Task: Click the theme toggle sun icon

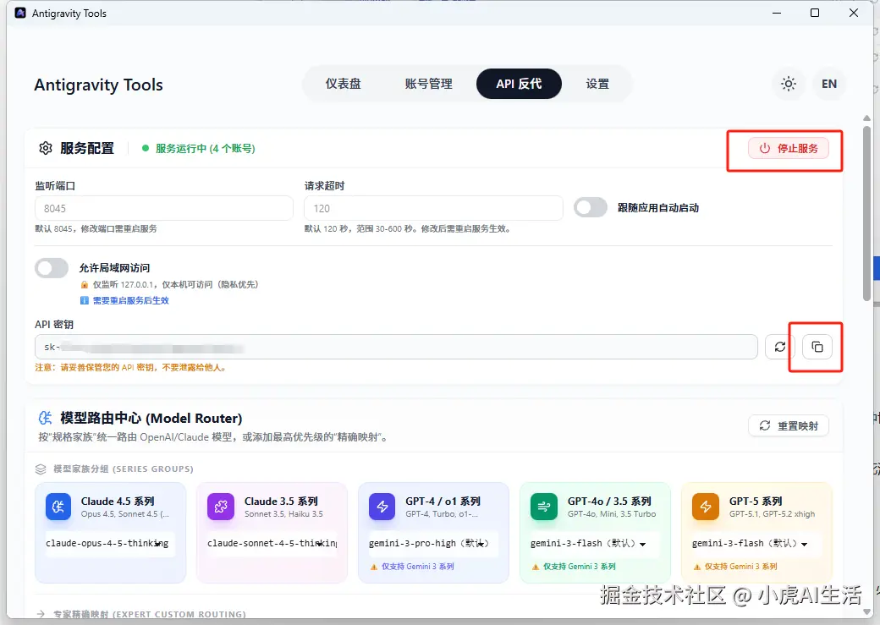Action: pyautogui.click(x=789, y=85)
